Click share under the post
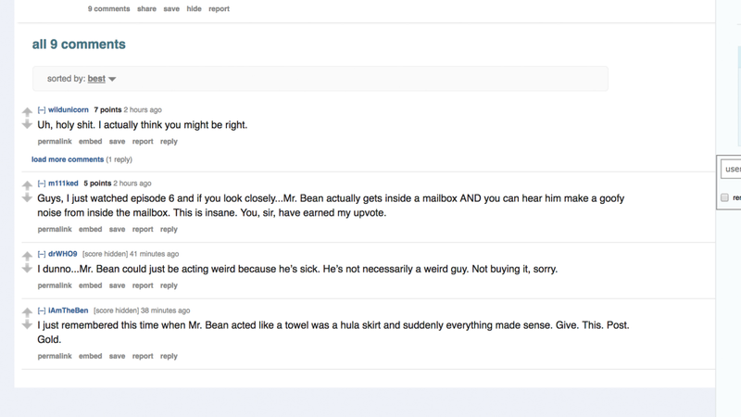 coord(146,9)
